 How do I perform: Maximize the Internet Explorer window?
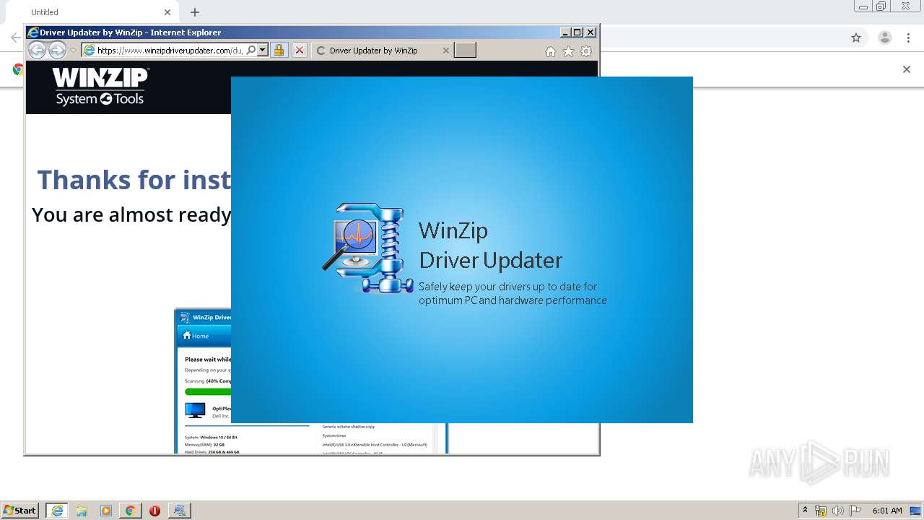click(577, 32)
